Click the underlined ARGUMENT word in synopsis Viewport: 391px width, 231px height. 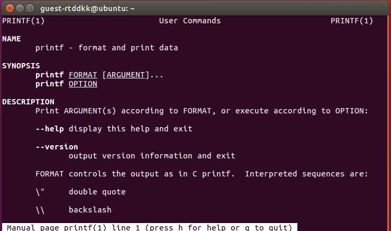126,75
